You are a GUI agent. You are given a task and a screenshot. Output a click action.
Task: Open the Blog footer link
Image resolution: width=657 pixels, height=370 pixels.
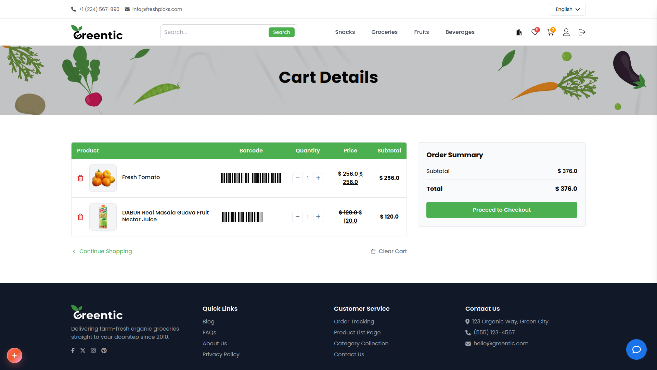[x=208, y=322]
